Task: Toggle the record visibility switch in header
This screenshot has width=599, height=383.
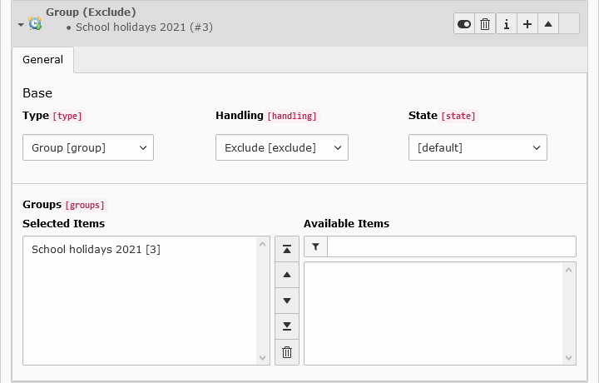Action: point(464,24)
